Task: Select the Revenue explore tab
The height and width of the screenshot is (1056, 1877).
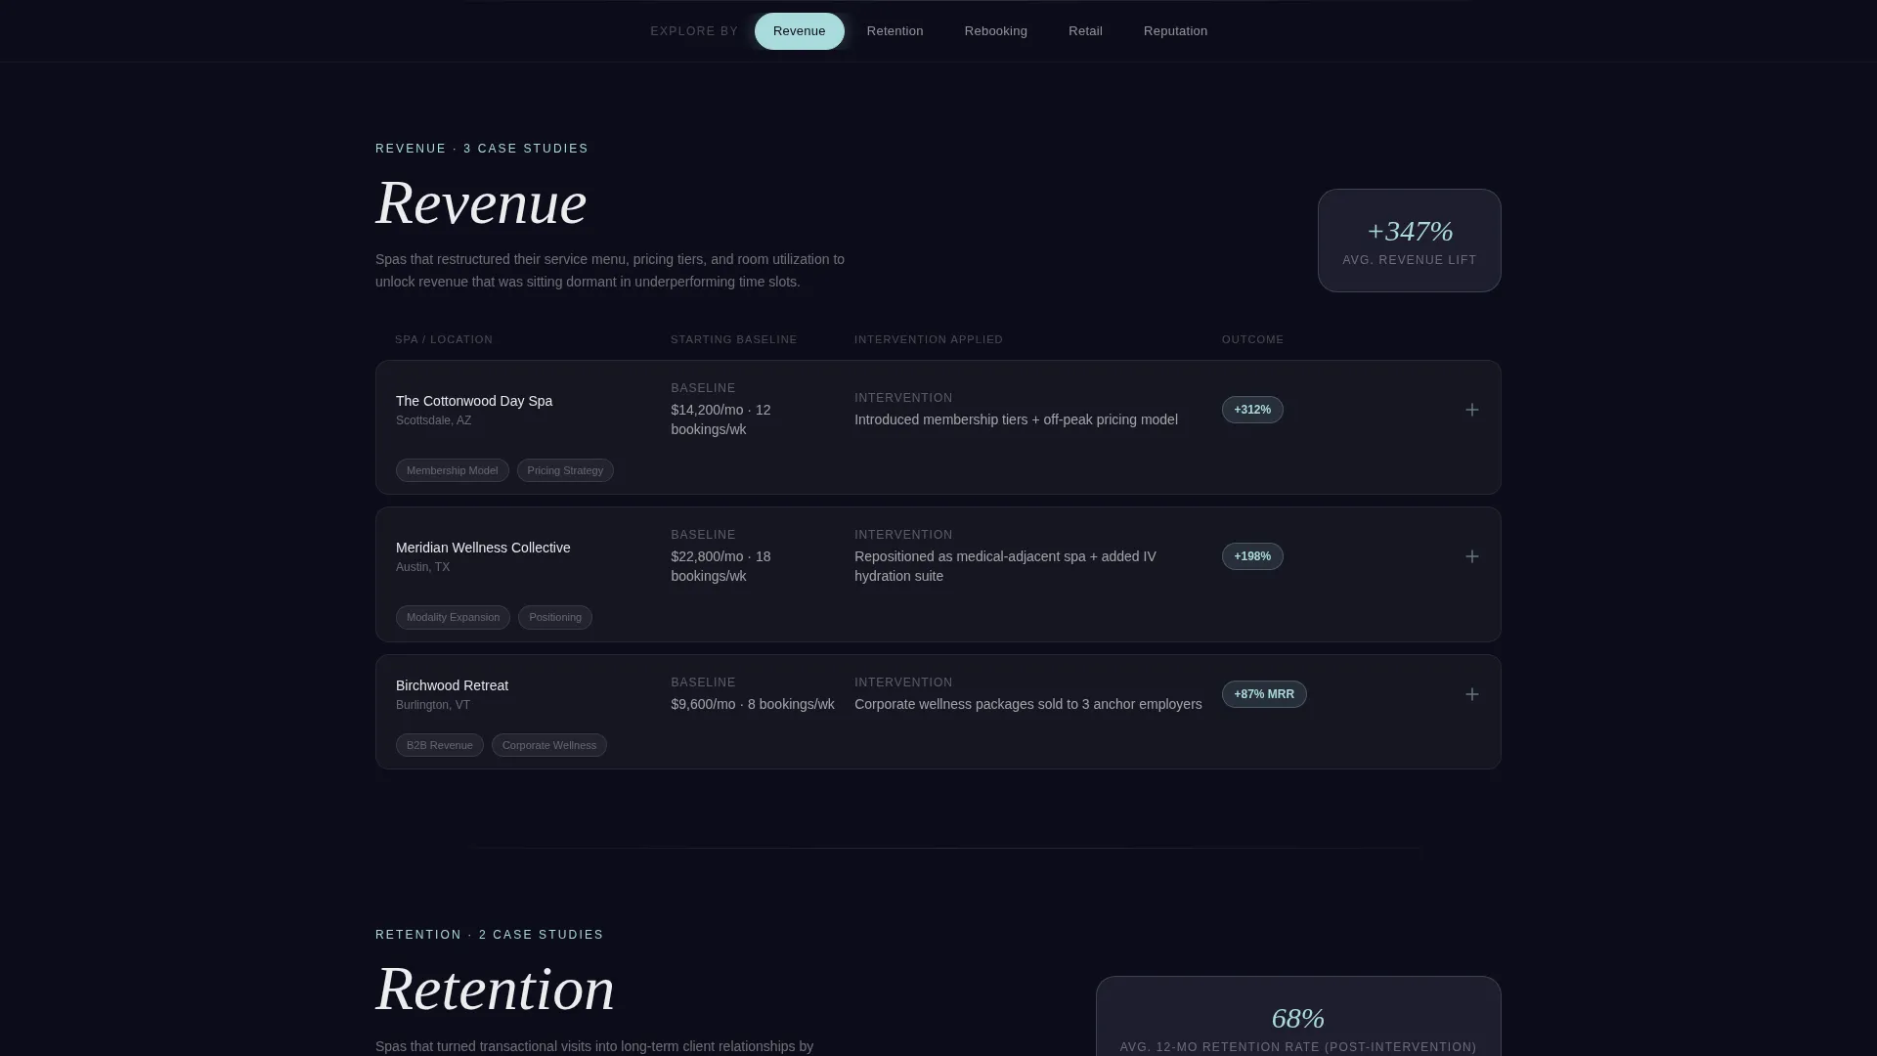Action: pyautogui.click(x=799, y=31)
